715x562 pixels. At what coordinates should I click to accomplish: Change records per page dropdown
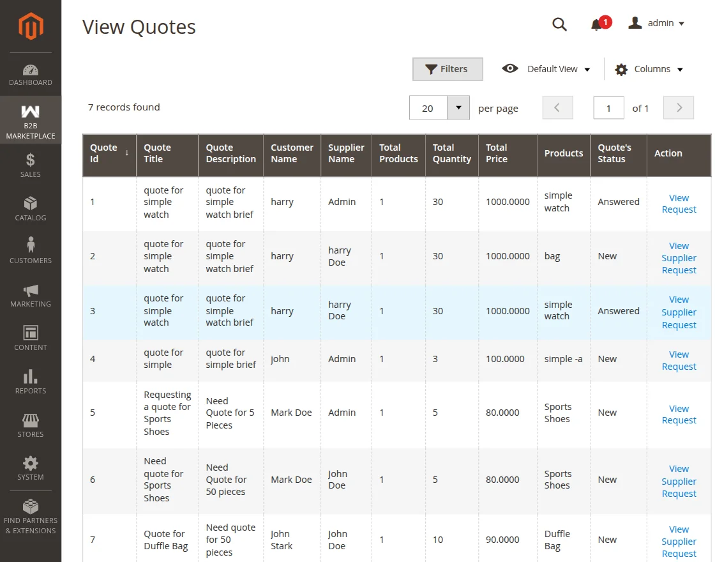coord(458,108)
